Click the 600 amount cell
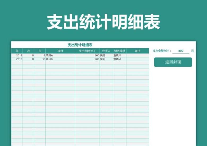207x146 pixels. coord(87,55)
